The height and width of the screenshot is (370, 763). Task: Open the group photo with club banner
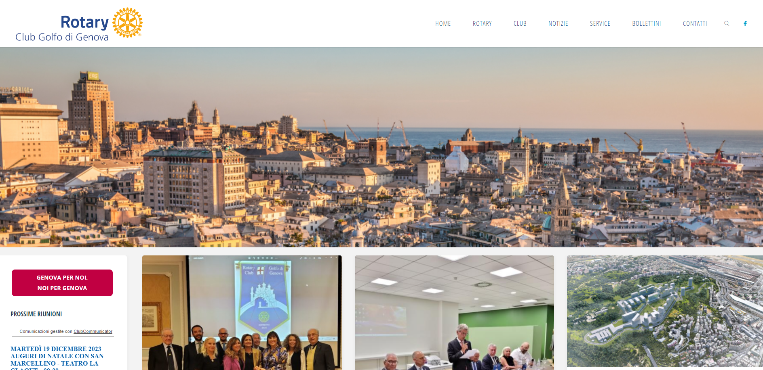(x=242, y=313)
